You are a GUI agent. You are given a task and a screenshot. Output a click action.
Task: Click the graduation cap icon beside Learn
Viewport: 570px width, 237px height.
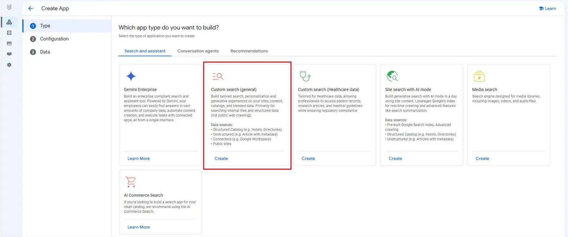541,8
